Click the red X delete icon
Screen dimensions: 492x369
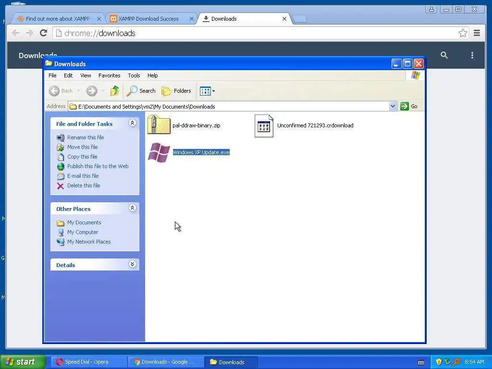pos(61,186)
